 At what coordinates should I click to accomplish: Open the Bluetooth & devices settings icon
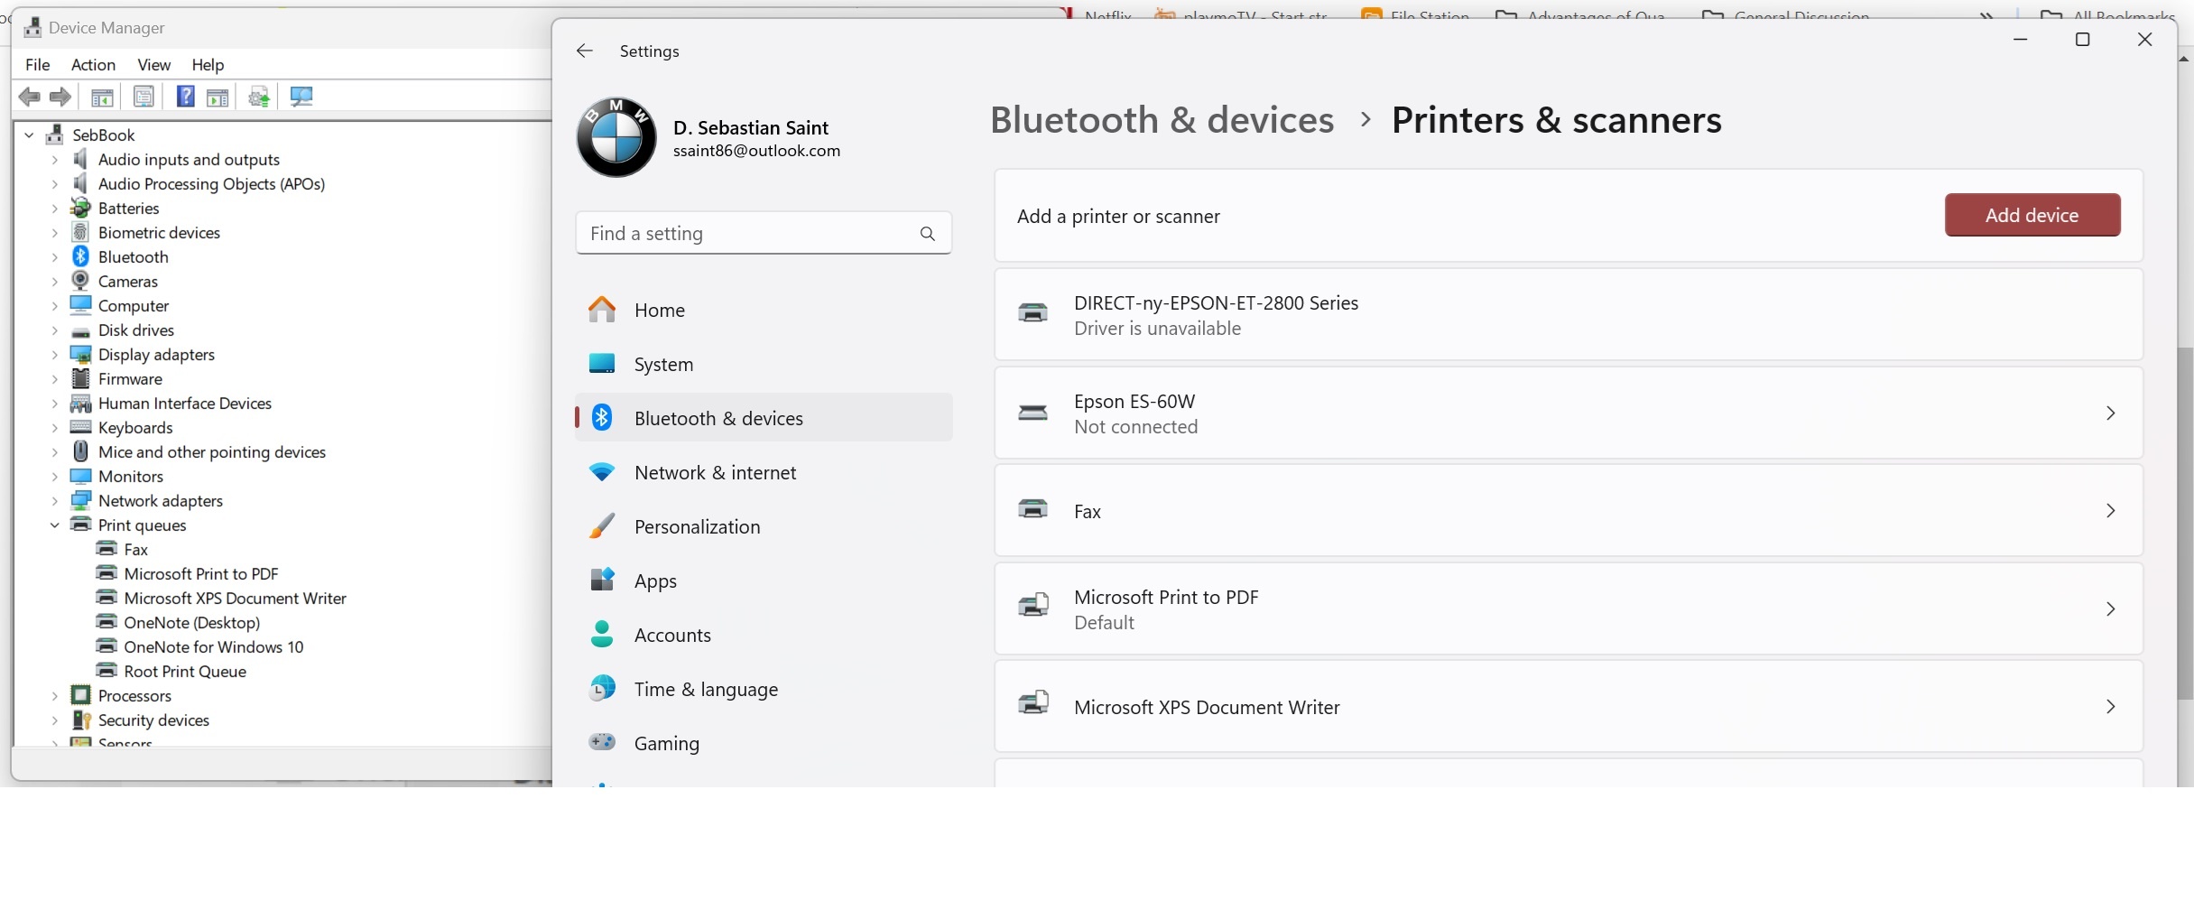pyautogui.click(x=601, y=417)
